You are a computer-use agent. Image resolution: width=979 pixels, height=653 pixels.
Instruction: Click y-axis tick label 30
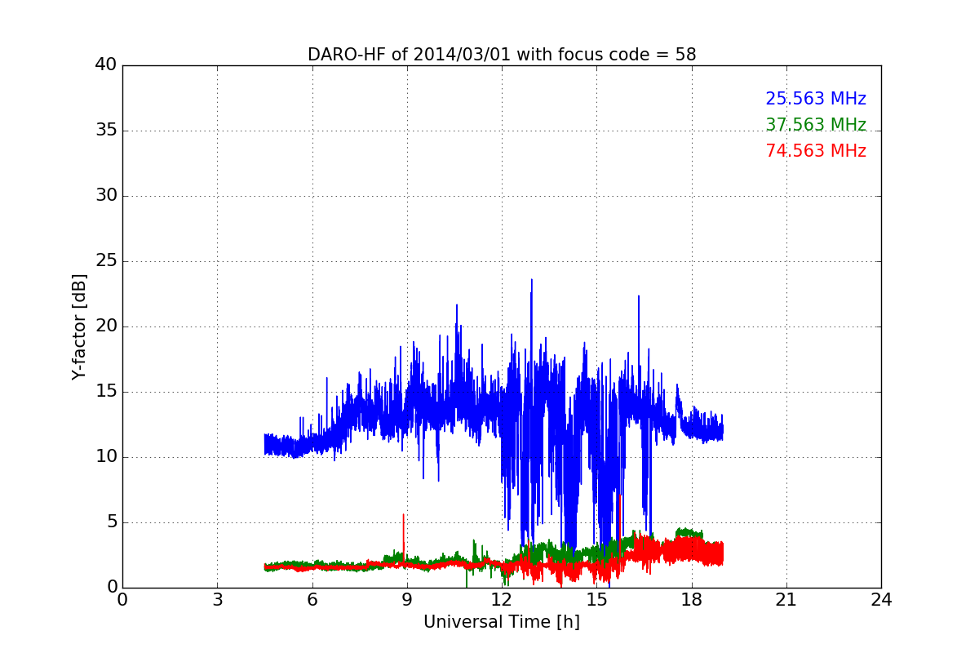pyautogui.click(x=106, y=196)
